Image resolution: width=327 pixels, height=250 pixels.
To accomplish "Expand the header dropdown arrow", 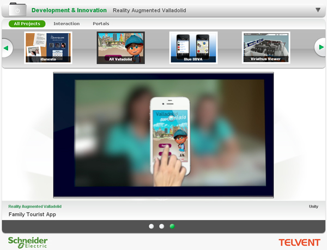I will point(318,10).
